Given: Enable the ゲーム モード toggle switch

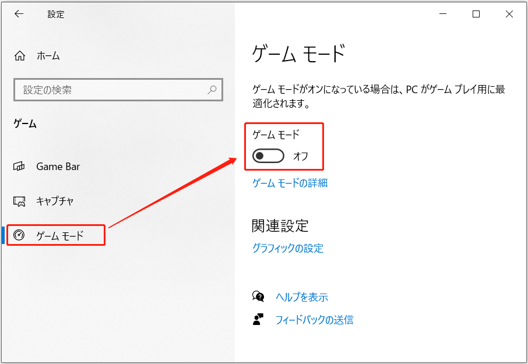Looking at the screenshot, I should coord(266,156).
